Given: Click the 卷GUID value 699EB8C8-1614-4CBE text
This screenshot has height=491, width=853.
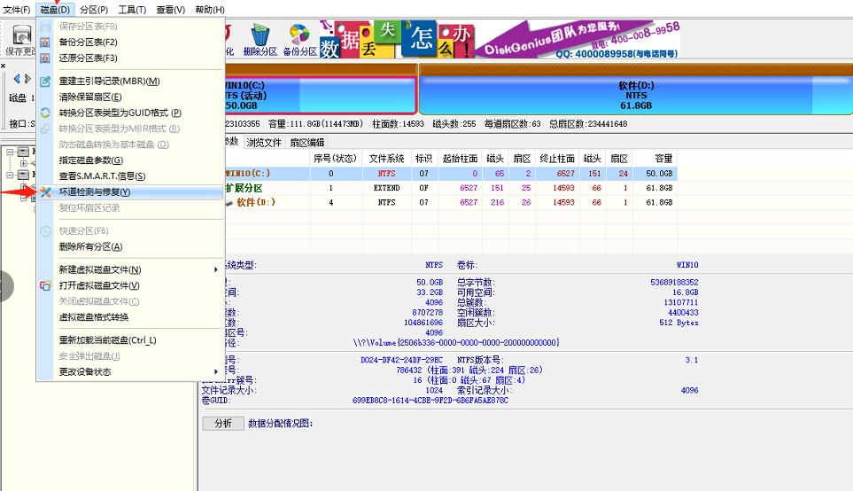Looking at the screenshot, I should pos(430,400).
